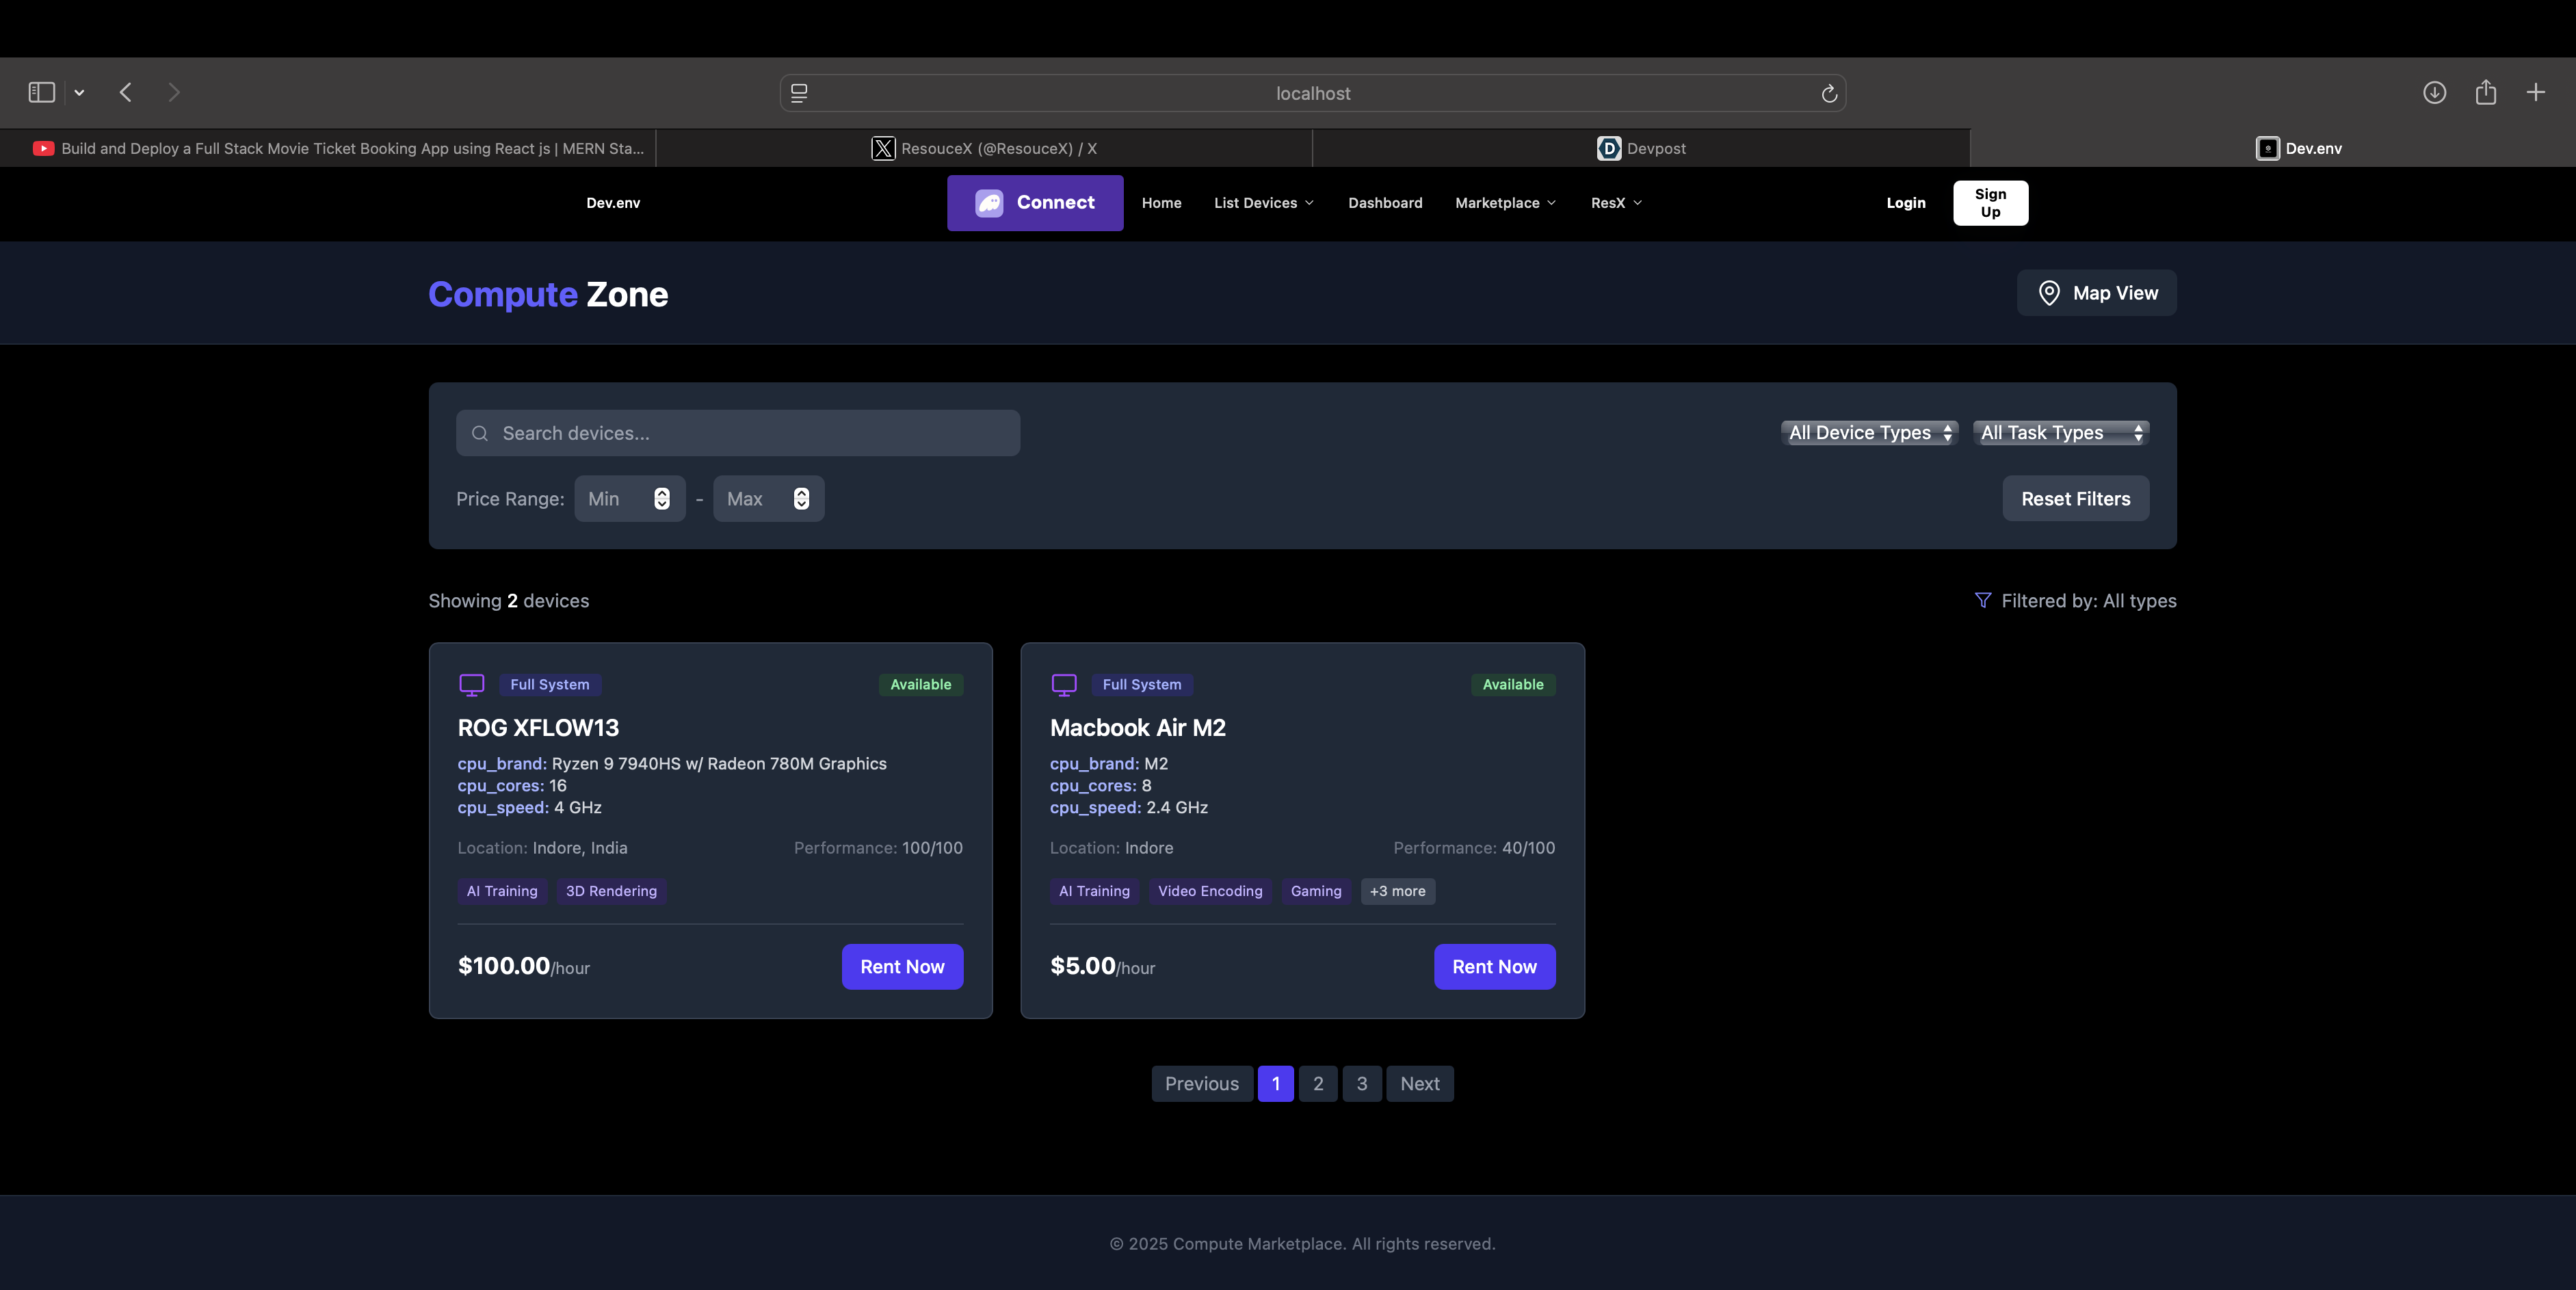The width and height of the screenshot is (2576, 1290).
Task: Click Rent Now for Macbook Air M2
Action: (1493, 967)
